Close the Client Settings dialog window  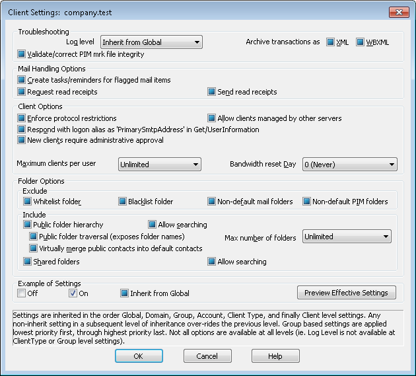[398, 13]
